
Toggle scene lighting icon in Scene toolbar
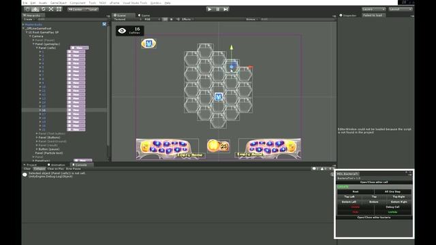point(171,20)
